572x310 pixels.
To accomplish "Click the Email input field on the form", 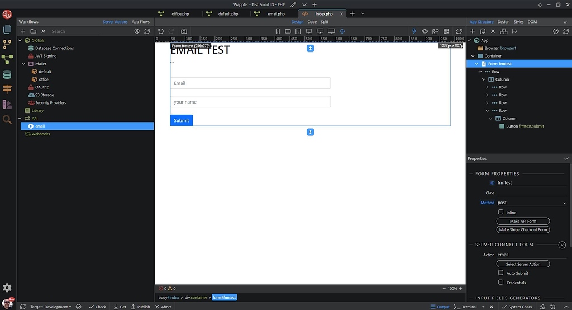I will click(250, 83).
